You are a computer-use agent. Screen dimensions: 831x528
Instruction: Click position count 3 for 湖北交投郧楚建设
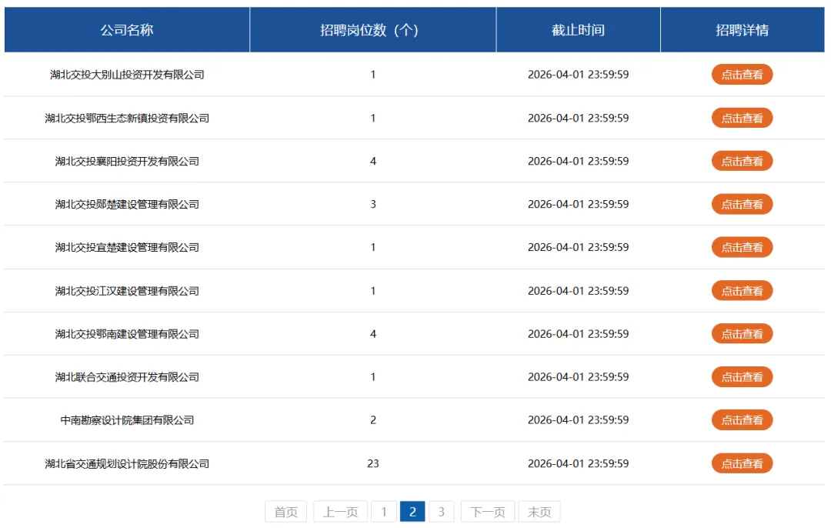pos(373,204)
